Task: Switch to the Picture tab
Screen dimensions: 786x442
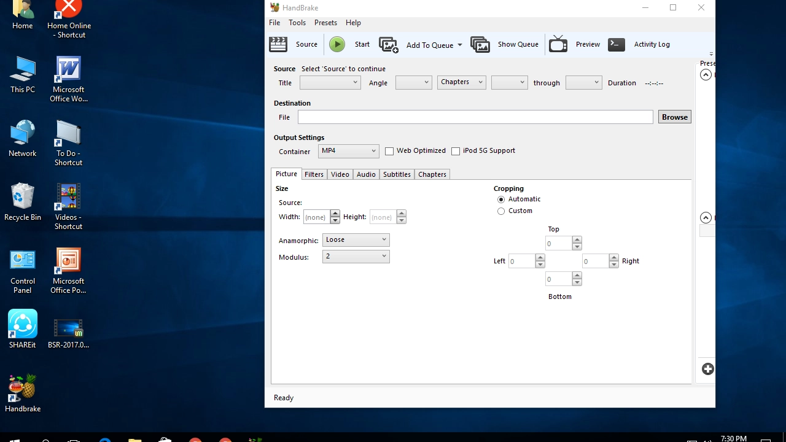Action: 286,174
